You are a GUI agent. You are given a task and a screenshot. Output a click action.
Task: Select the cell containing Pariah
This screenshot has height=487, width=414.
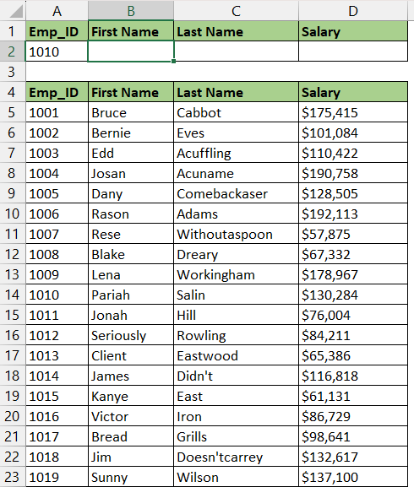[131, 295]
